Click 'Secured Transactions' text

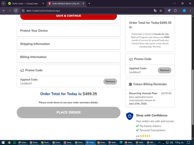(x=152, y=130)
